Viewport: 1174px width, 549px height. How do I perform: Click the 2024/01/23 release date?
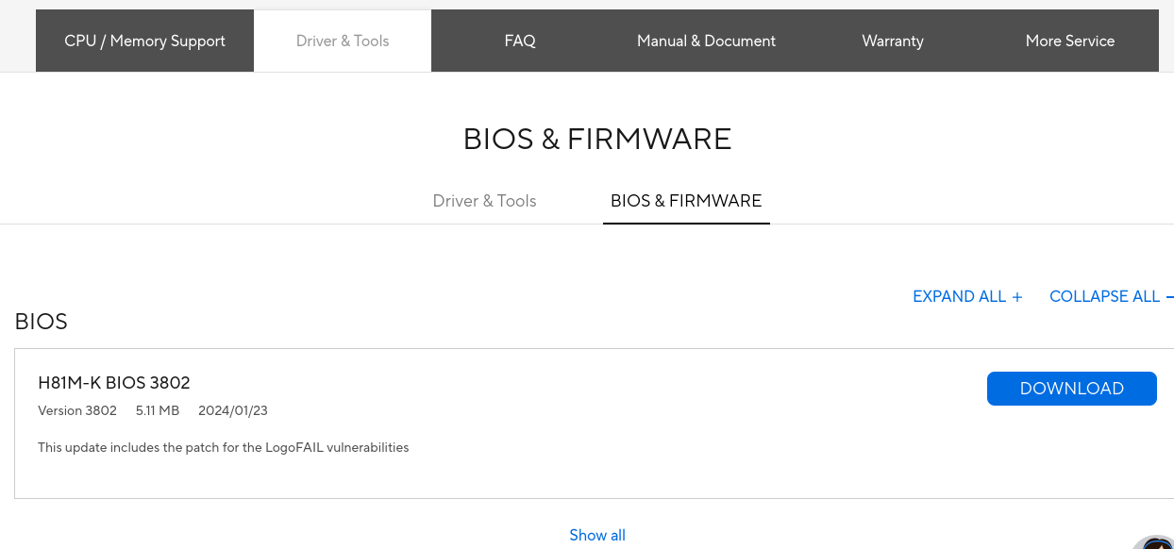233,410
